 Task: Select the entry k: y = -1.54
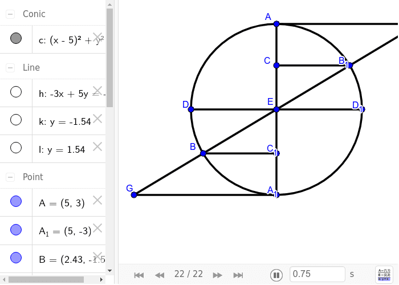65,122
